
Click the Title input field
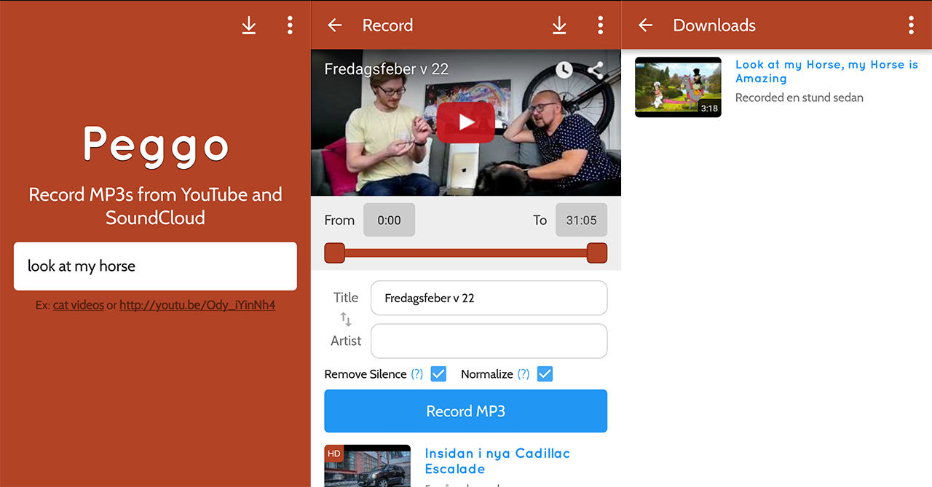(489, 298)
